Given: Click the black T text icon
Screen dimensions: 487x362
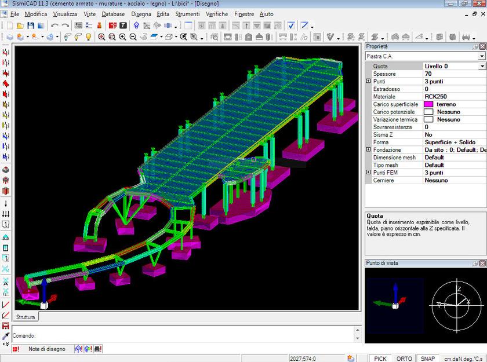Looking at the screenshot, I should [x=123, y=25].
